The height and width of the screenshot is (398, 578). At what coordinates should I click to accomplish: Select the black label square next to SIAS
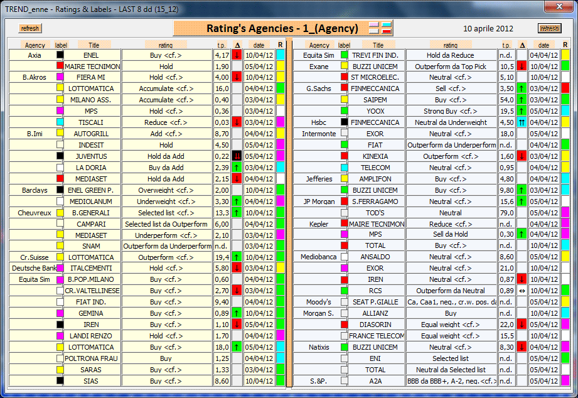click(x=60, y=380)
